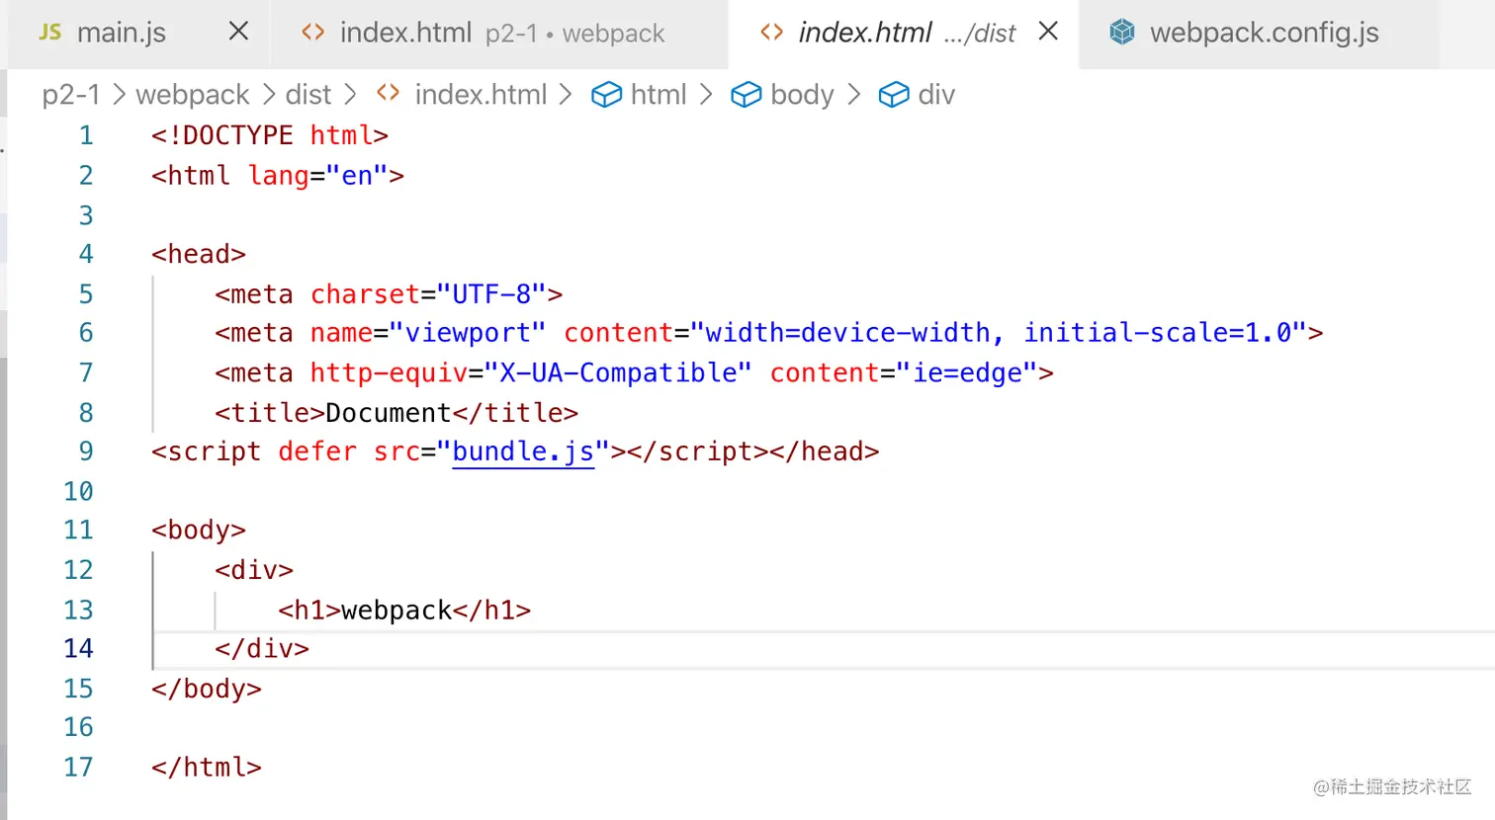Select the p2-1 breadcrumb segment

click(x=71, y=95)
